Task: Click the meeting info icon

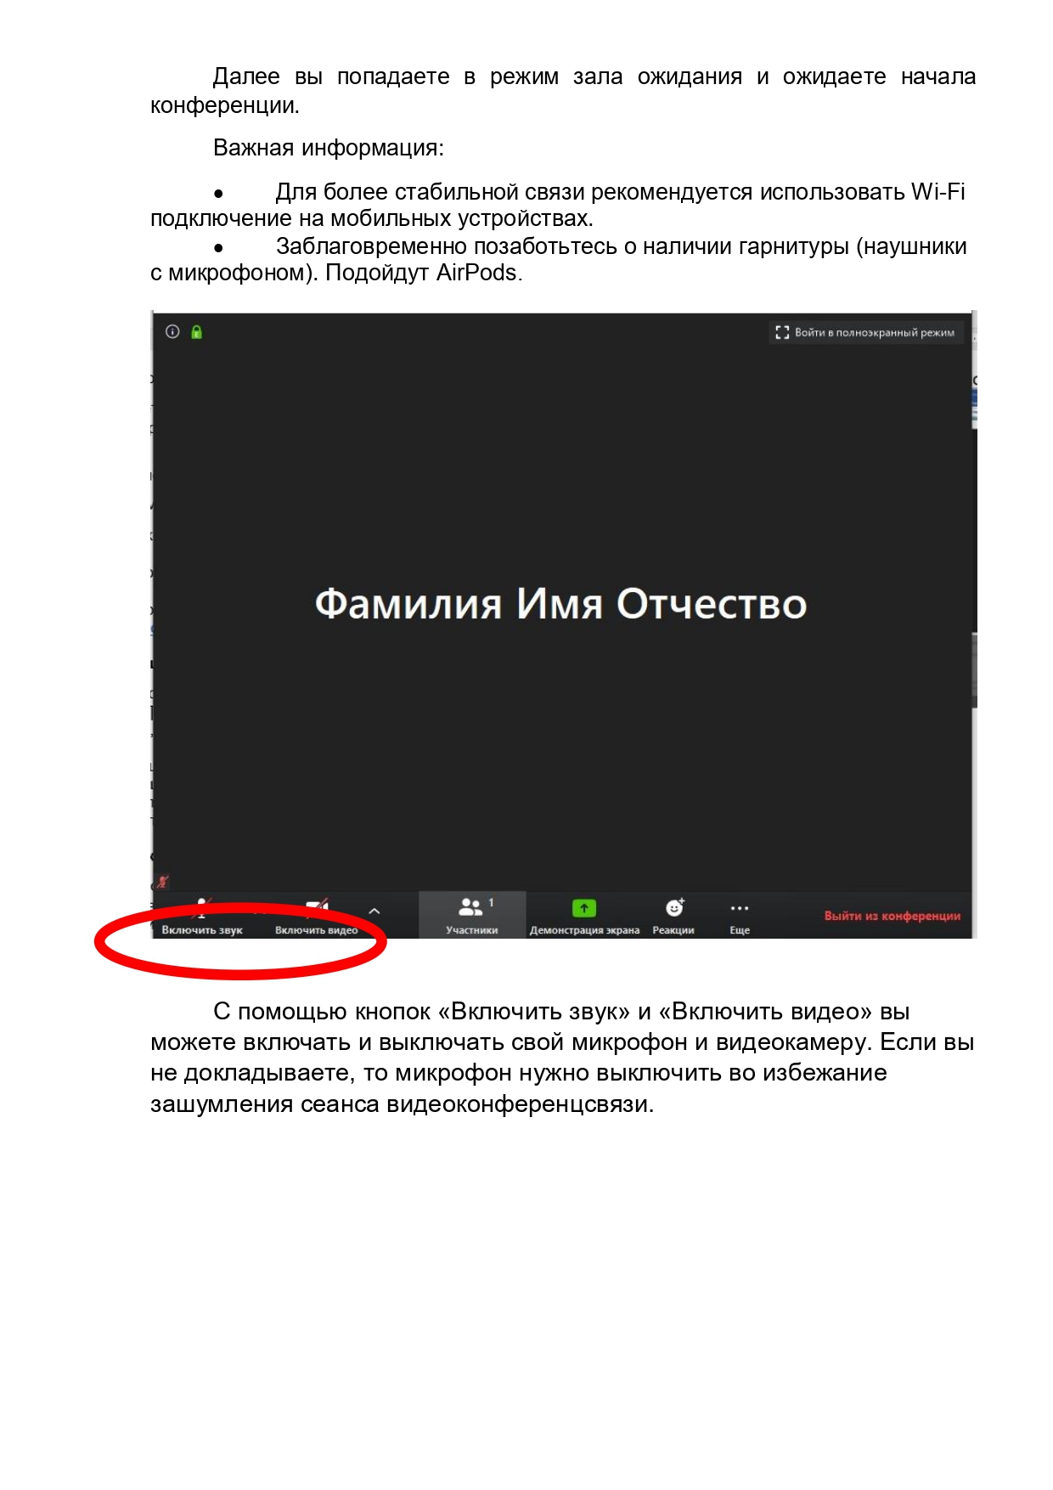Action: click(x=172, y=331)
